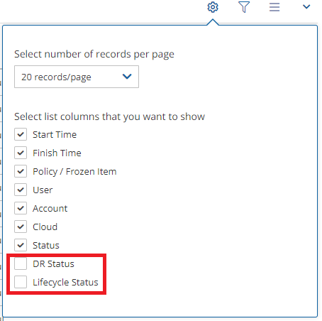Open the gear settings icon

coord(213,7)
